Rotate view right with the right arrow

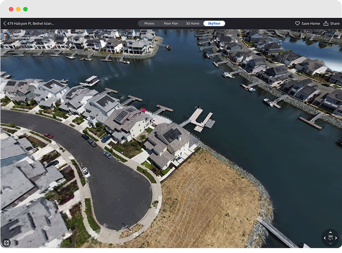coord(336,238)
